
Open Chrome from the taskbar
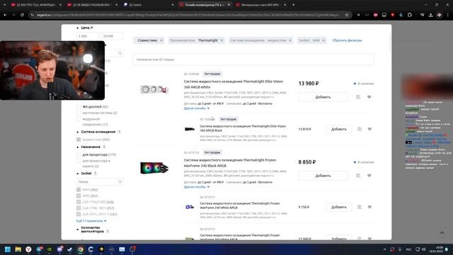click(x=80, y=249)
